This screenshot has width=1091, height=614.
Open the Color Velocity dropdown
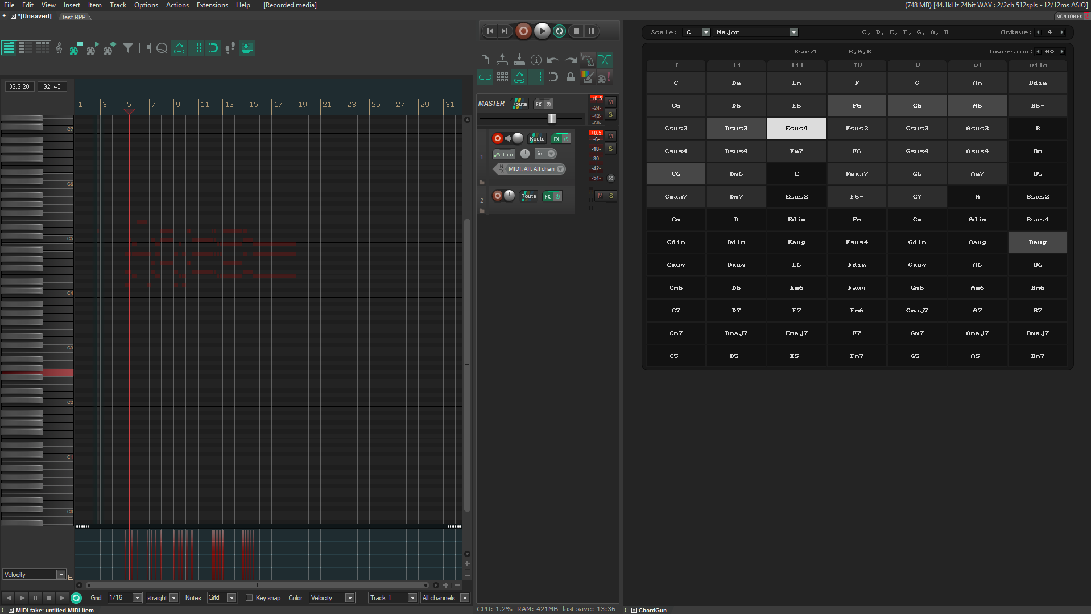point(332,597)
